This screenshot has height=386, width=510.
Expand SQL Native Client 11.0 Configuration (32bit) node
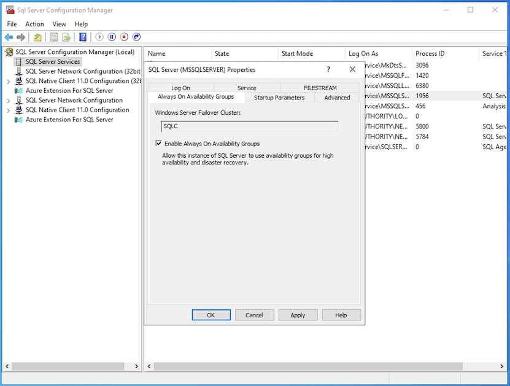pos(9,82)
